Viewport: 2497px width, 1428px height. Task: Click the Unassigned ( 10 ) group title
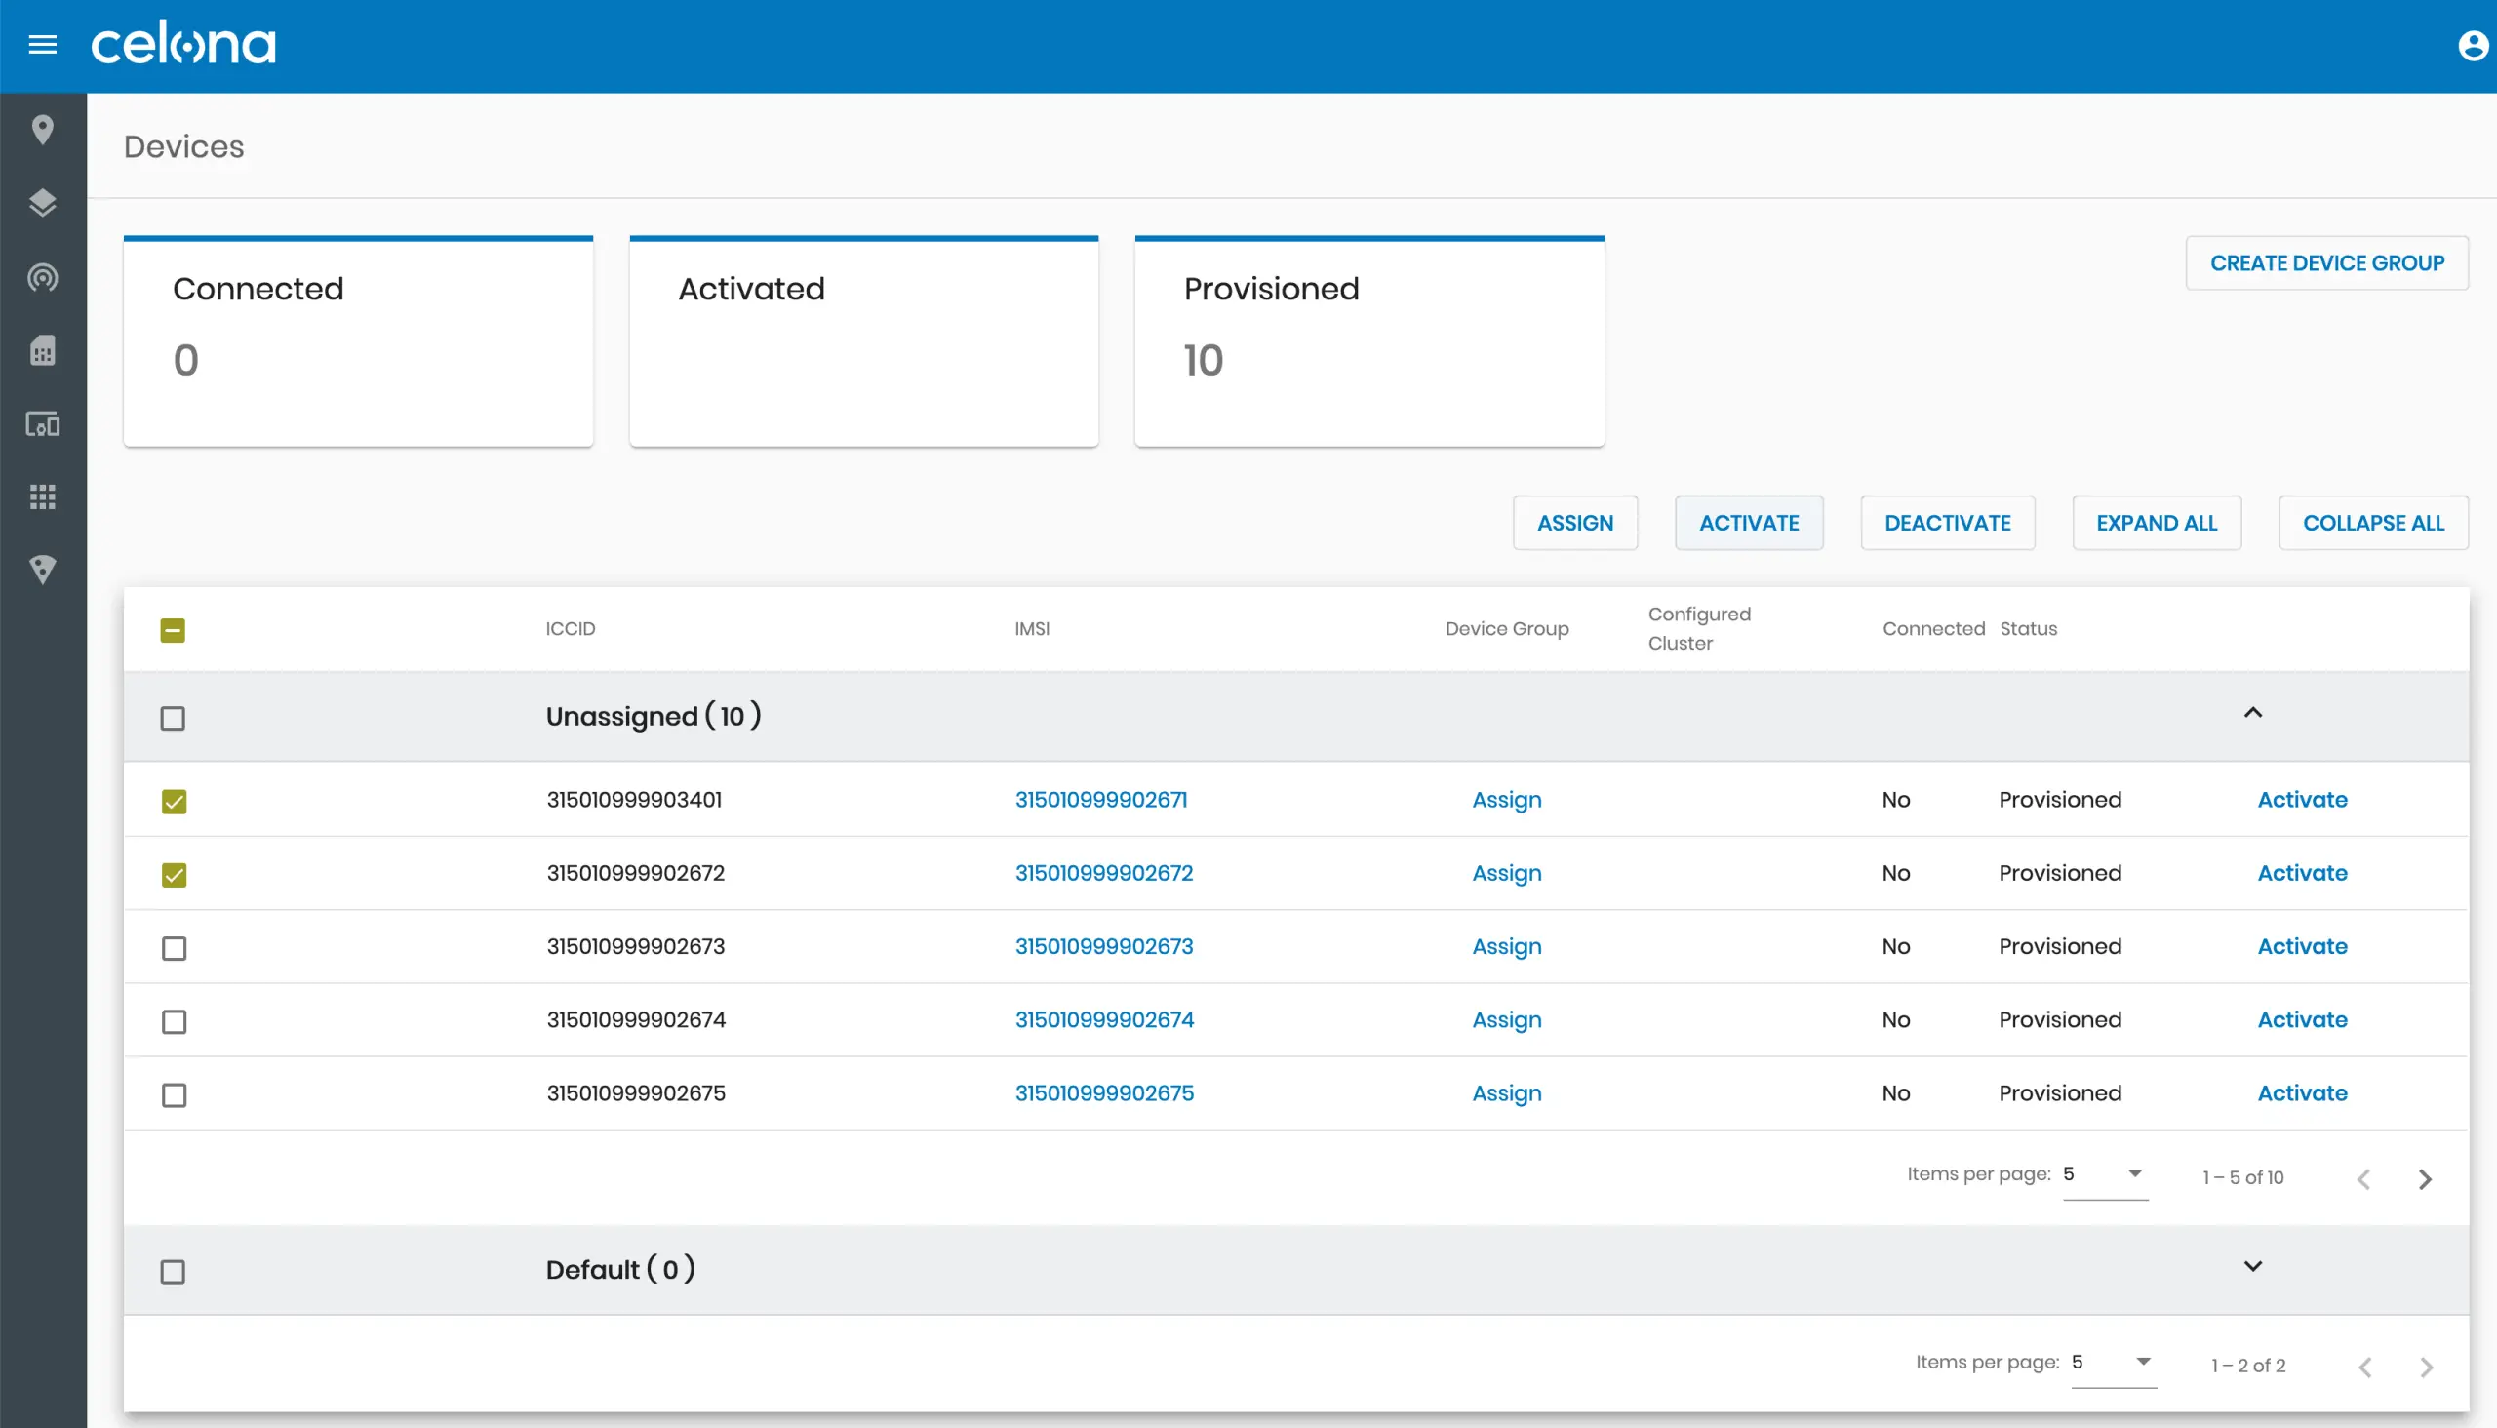tap(654, 717)
